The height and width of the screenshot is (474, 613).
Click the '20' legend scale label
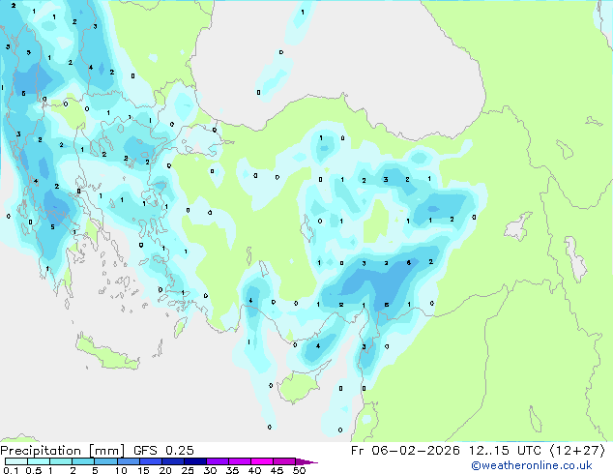pos(165,470)
